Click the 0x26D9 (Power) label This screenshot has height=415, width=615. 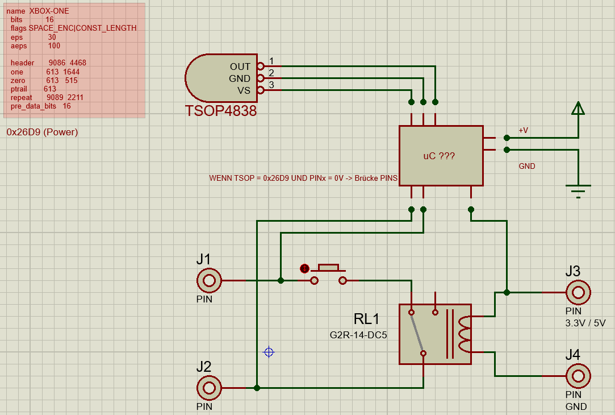(x=43, y=132)
